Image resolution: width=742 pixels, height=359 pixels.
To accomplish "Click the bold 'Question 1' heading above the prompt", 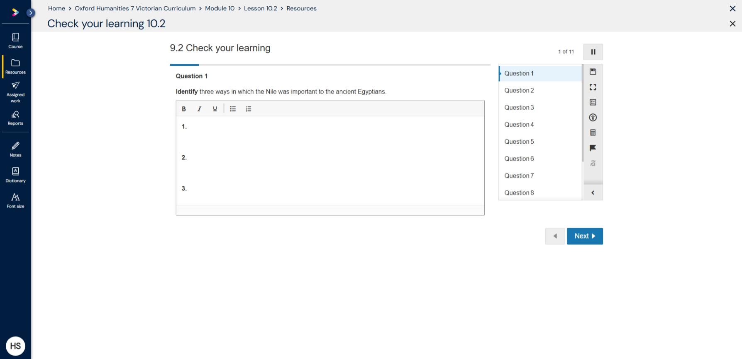I will [191, 76].
